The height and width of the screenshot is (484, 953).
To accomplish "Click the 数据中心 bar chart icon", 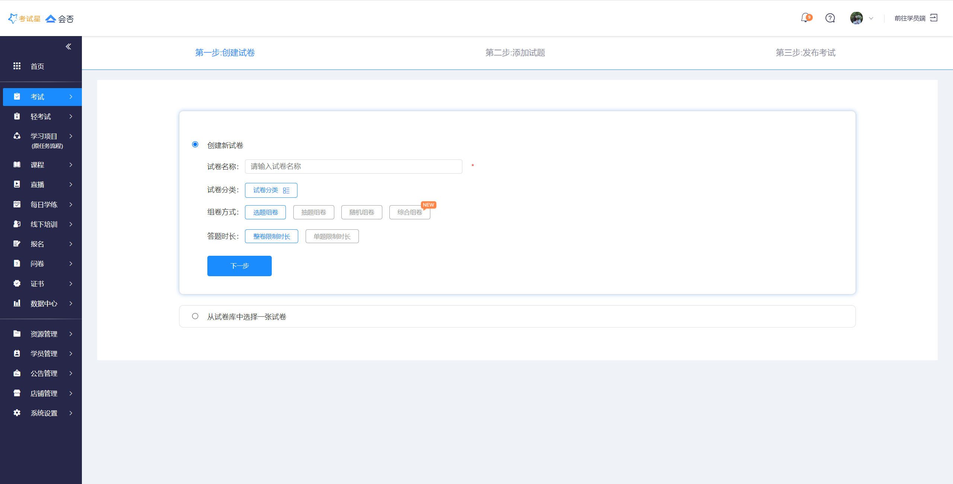I will click(17, 303).
